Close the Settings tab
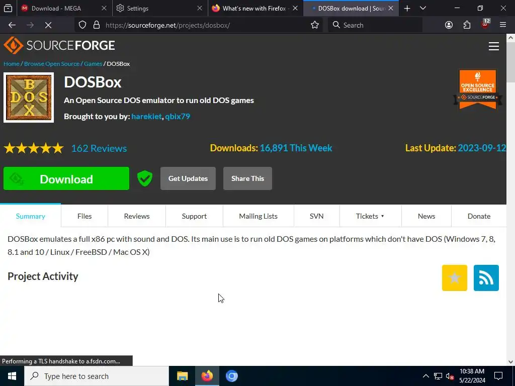 pos(199,8)
